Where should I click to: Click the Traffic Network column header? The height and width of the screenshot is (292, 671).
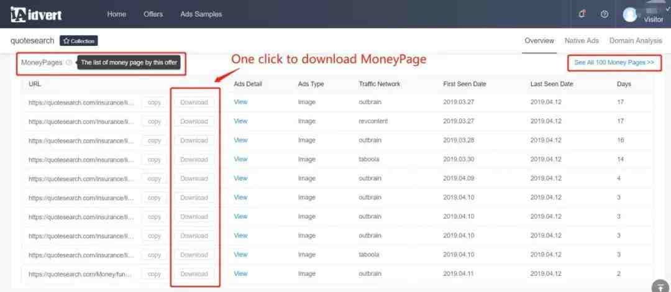click(380, 84)
